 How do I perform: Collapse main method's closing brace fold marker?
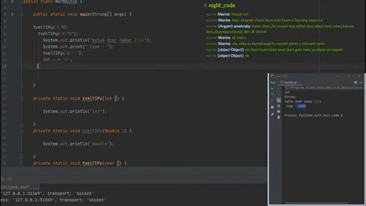(x=21, y=86)
